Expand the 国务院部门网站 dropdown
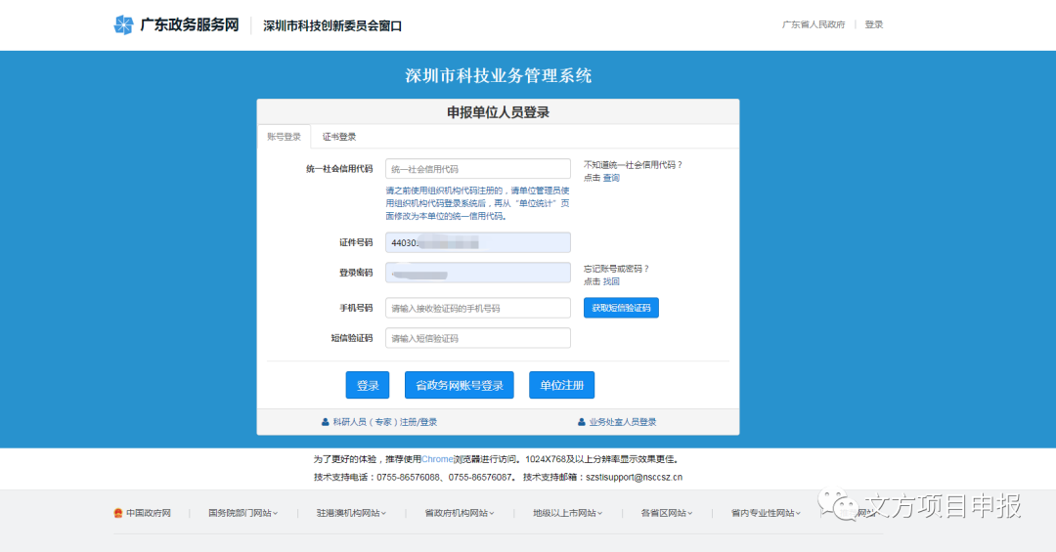 coord(242,513)
